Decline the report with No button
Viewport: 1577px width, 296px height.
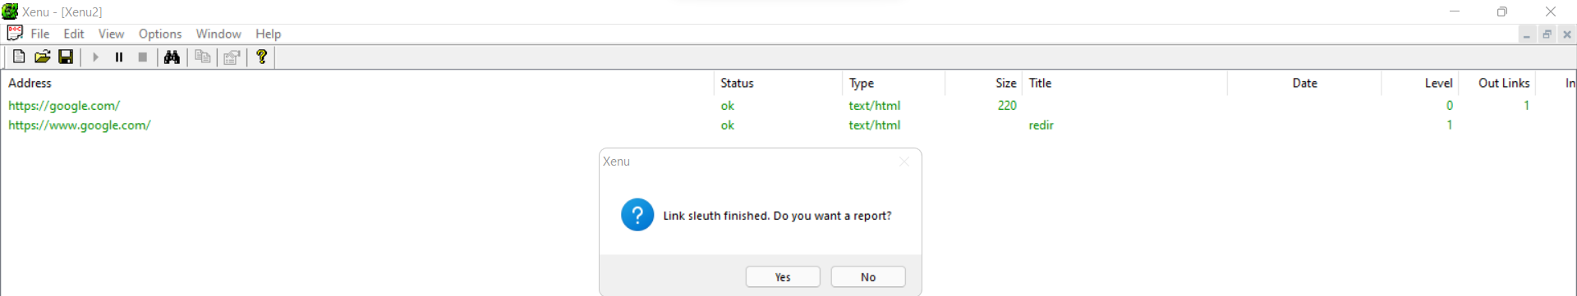868,277
